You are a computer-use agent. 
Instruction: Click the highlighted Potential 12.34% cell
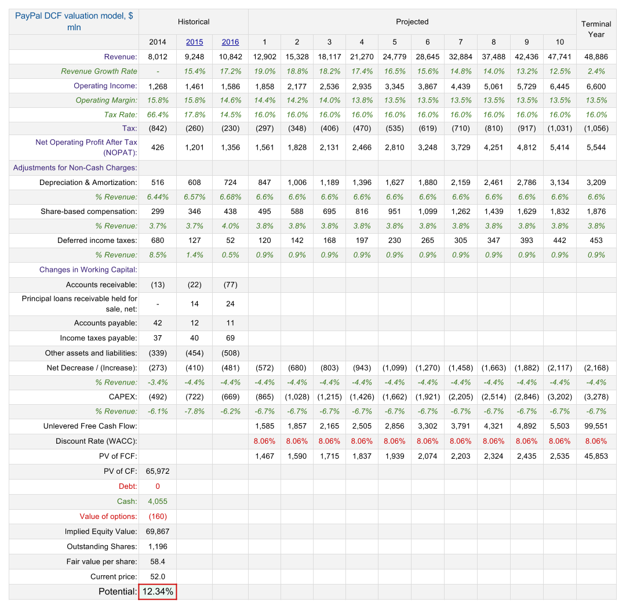coord(158,592)
